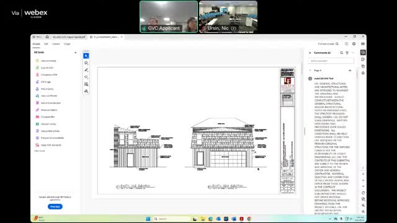Open Use a certificate tool

47,96
